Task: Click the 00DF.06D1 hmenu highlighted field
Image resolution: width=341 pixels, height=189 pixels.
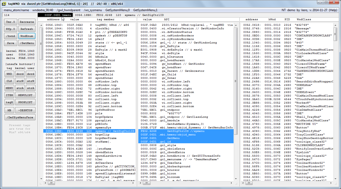Action: pos(55,15)
